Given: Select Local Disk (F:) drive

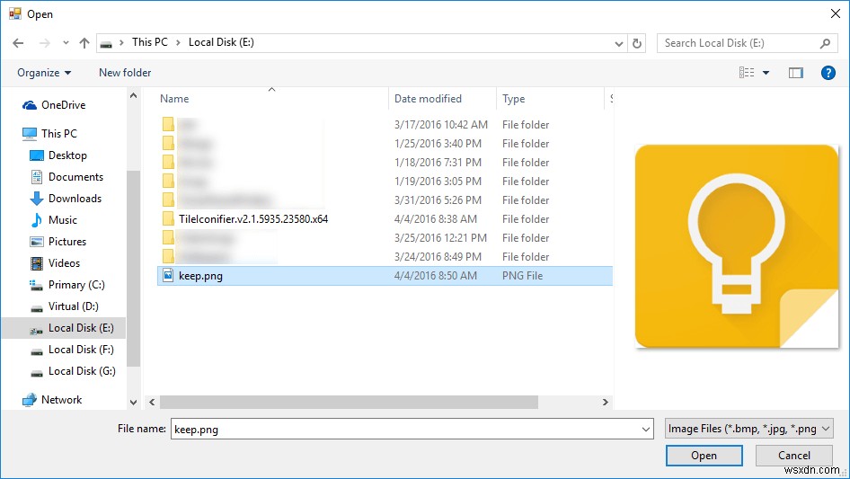Looking at the screenshot, I should (81, 350).
